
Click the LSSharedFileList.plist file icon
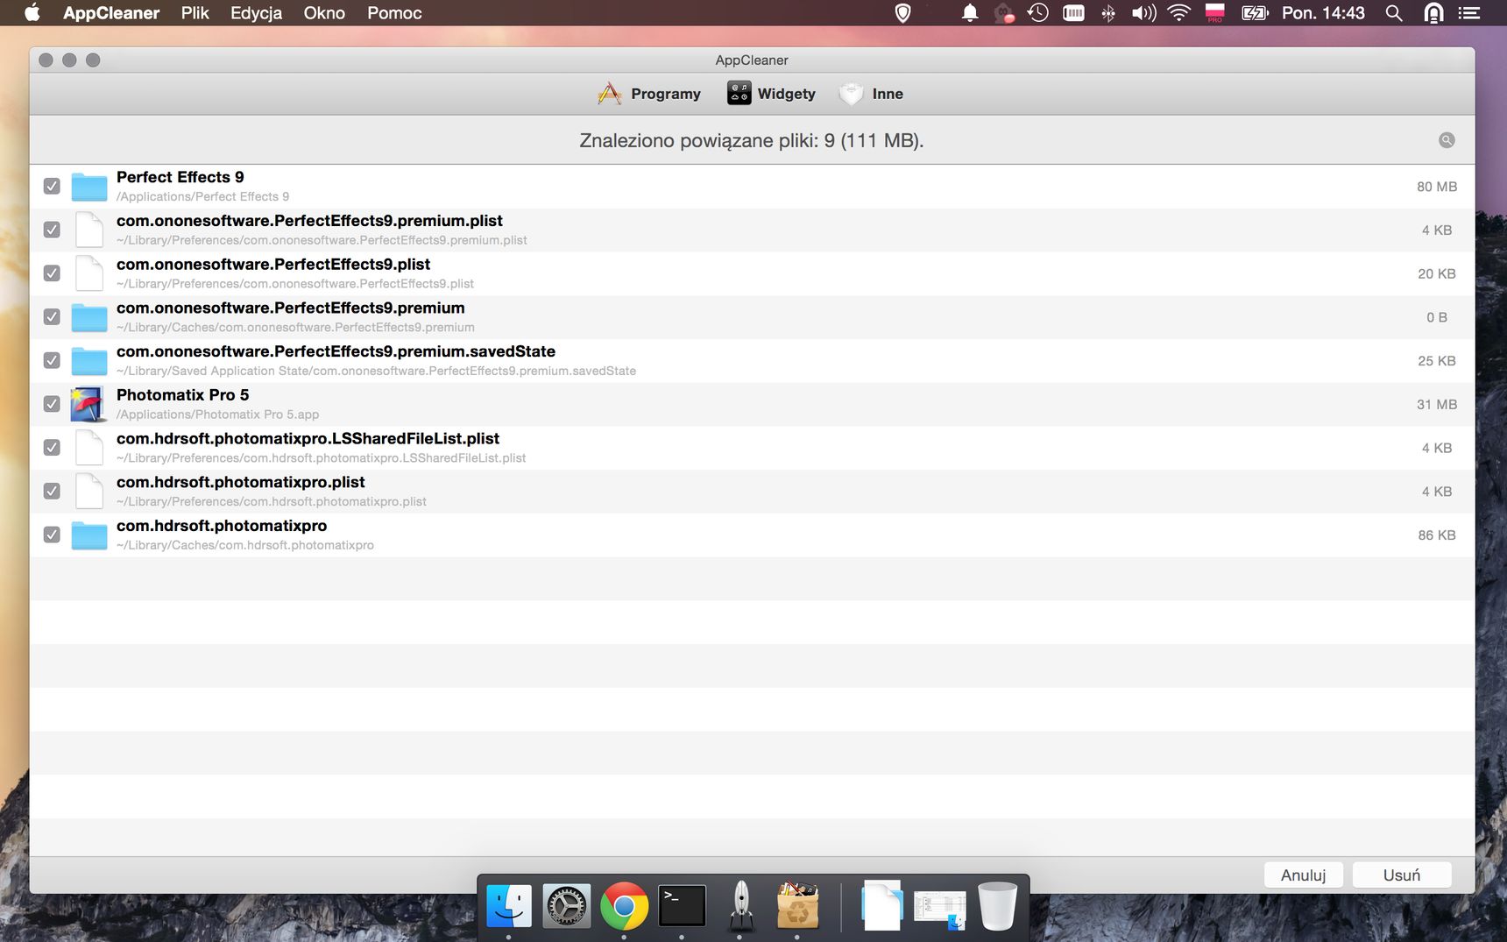(88, 448)
